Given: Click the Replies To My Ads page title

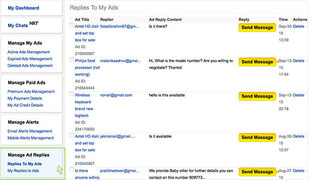Looking at the screenshot, I should pos(94,8).
